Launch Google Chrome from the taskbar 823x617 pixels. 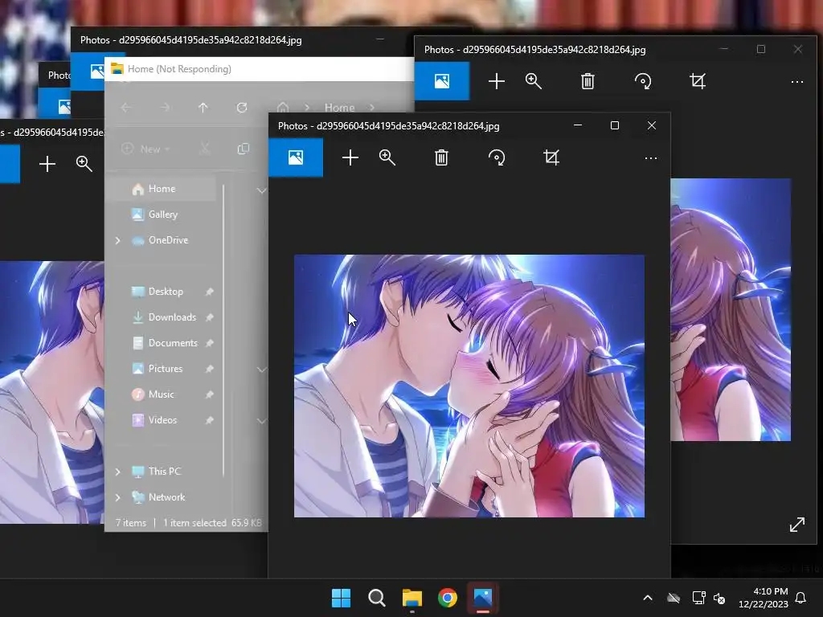(x=448, y=598)
